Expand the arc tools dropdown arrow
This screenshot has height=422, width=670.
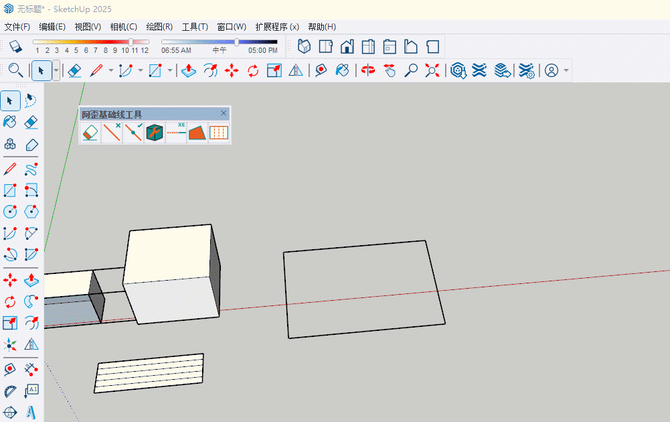(140, 70)
